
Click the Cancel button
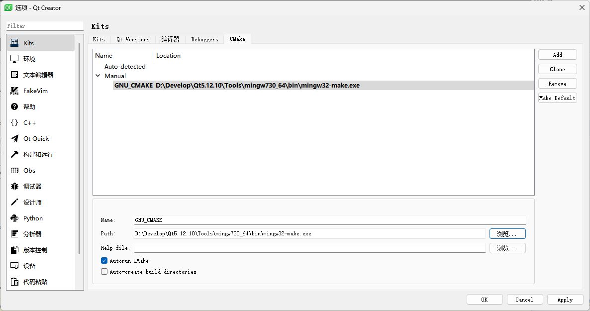[524, 300]
